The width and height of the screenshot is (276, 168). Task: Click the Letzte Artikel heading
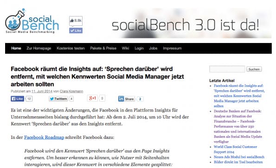click(222, 81)
